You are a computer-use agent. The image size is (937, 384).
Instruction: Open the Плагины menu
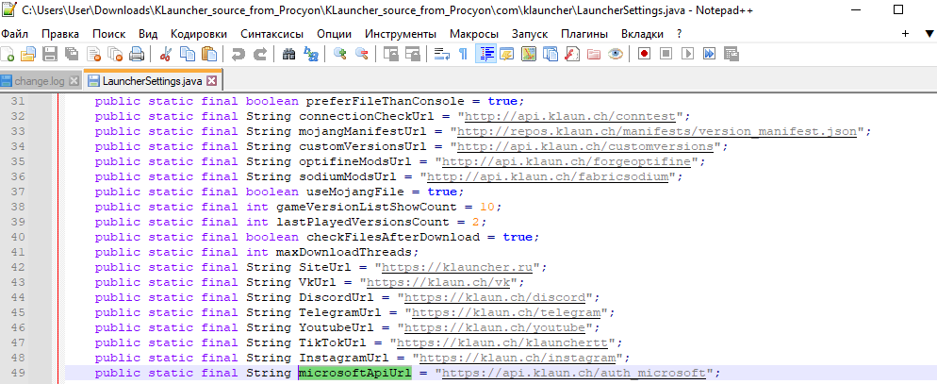pyautogui.click(x=584, y=33)
